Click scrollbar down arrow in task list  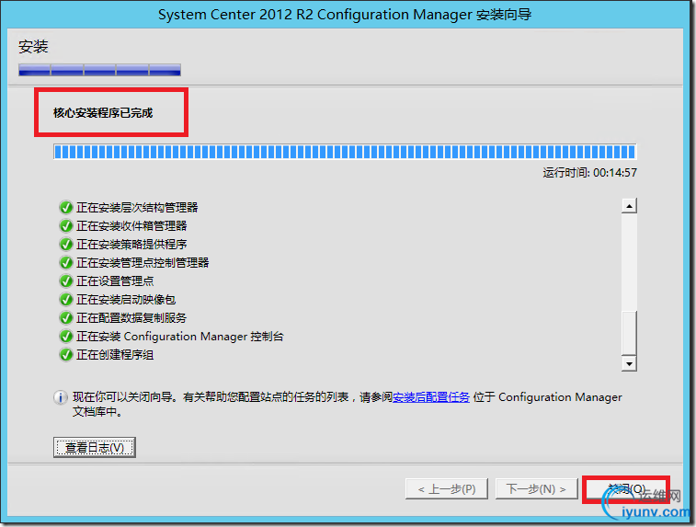pyautogui.click(x=629, y=363)
